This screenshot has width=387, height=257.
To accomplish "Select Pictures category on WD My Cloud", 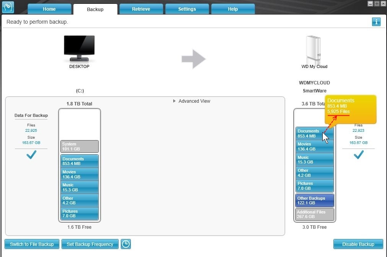I will 314,186.
